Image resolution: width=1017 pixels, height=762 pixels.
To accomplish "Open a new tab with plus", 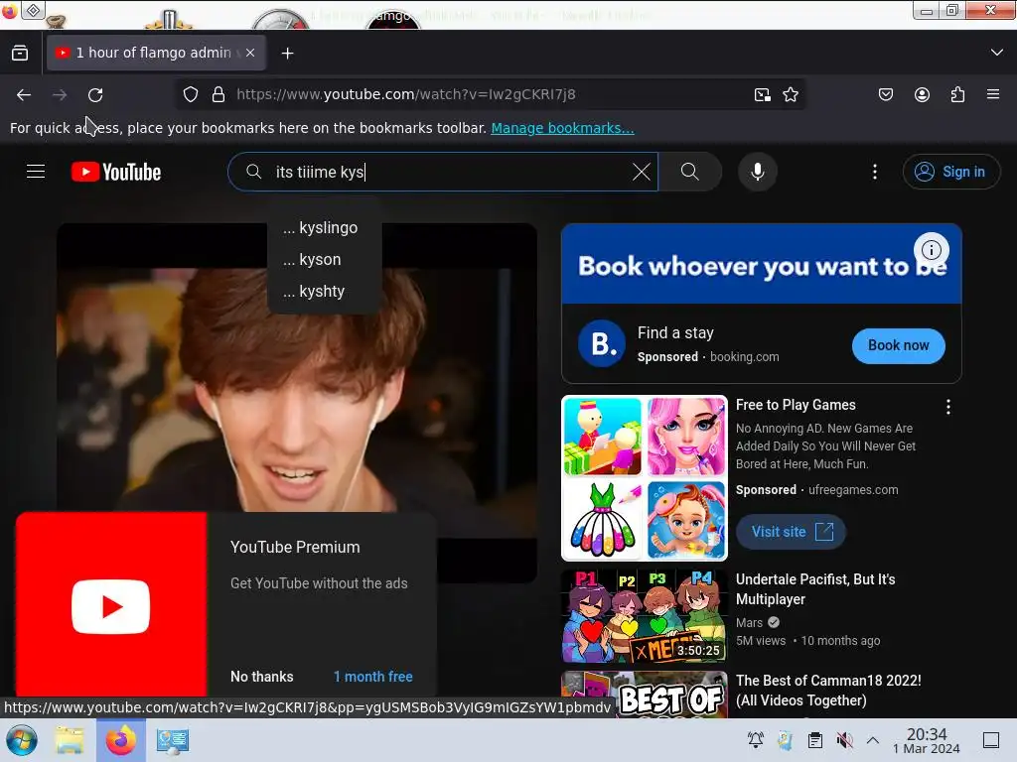I will [x=287, y=54].
